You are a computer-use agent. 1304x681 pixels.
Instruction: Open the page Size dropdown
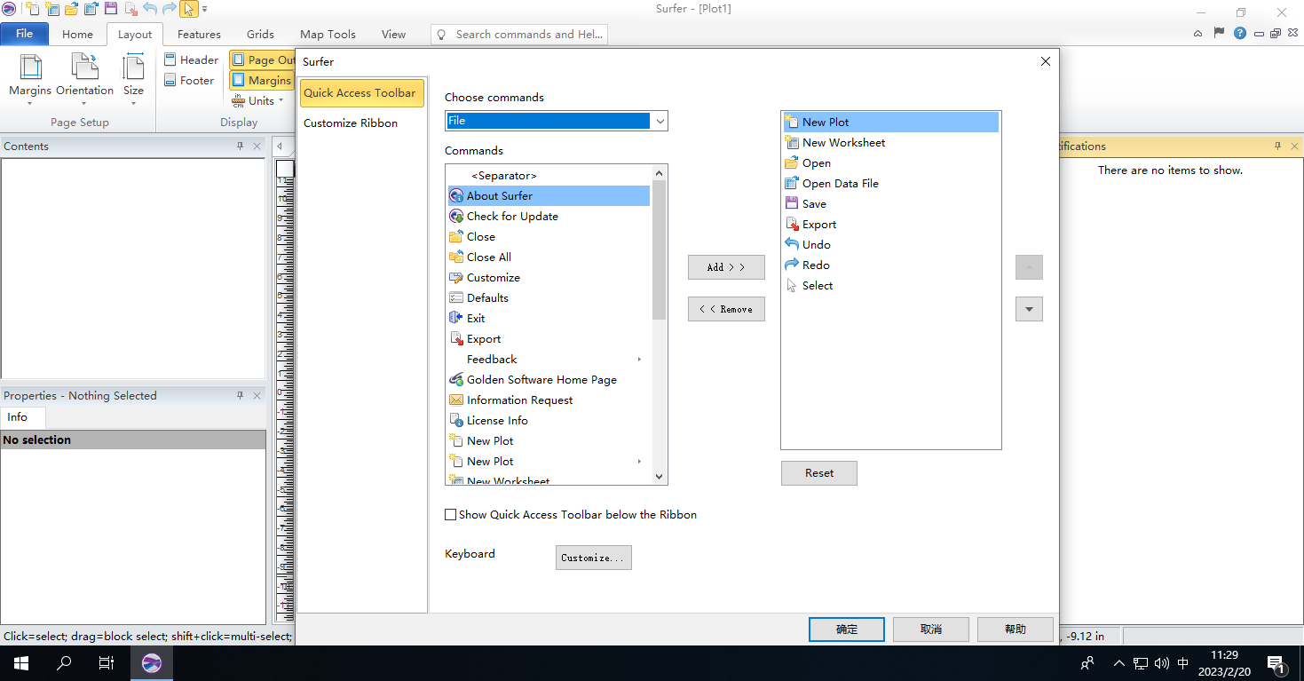[133, 80]
